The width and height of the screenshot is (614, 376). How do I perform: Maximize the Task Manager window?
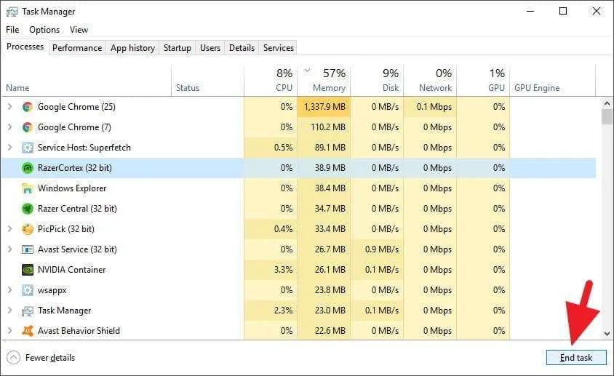click(x=563, y=11)
